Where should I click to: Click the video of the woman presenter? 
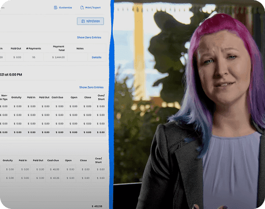189,104
